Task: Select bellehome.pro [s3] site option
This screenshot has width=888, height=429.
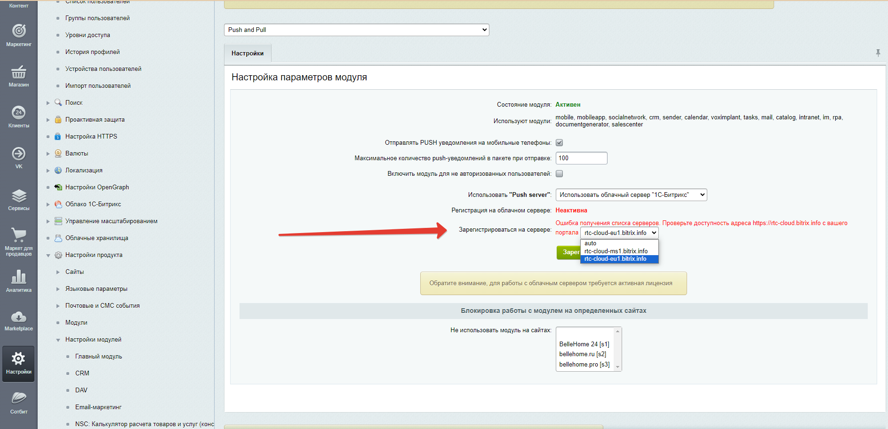Action: point(584,364)
